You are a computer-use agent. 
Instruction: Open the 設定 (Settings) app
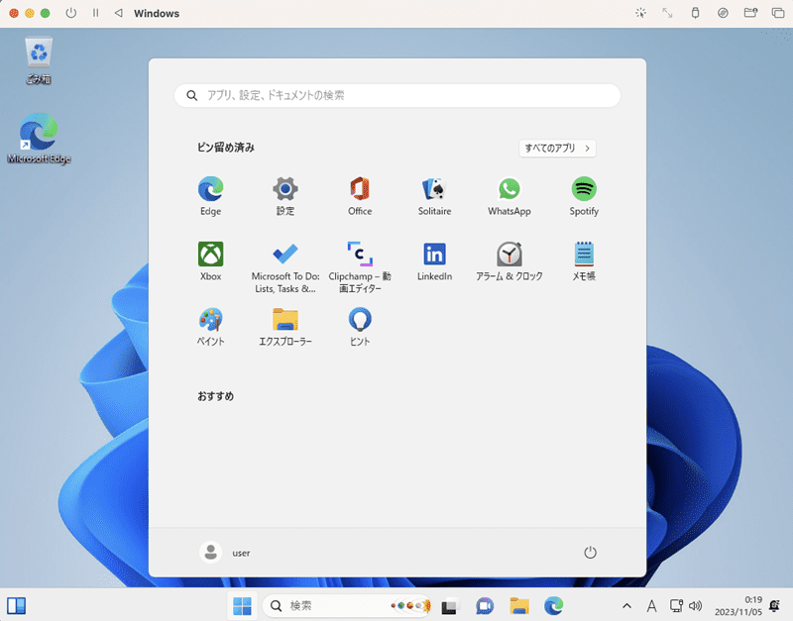pos(285,196)
